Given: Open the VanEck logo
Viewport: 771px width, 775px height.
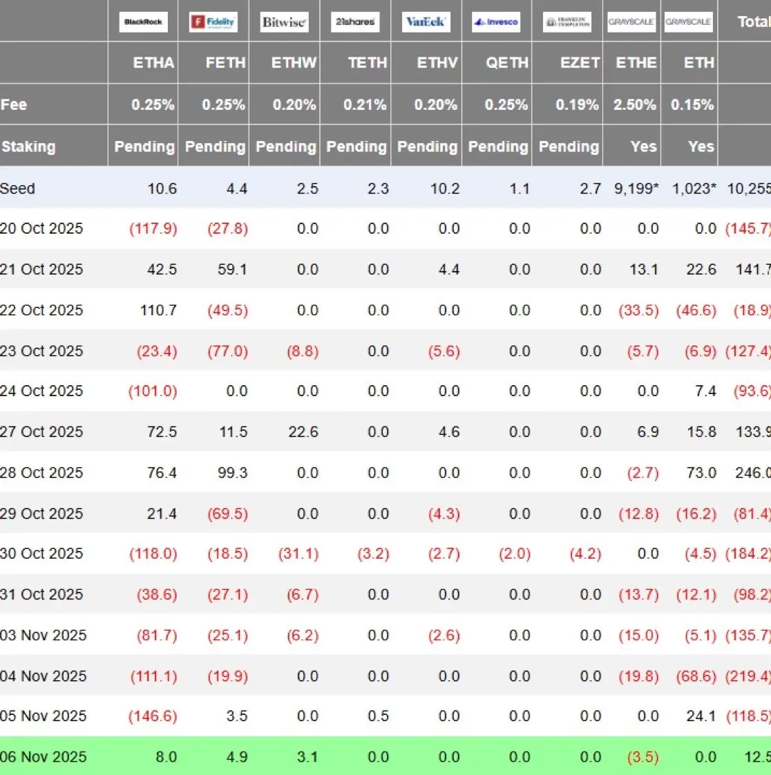Looking at the screenshot, I should pyautogui.click(x=426, y=22).
